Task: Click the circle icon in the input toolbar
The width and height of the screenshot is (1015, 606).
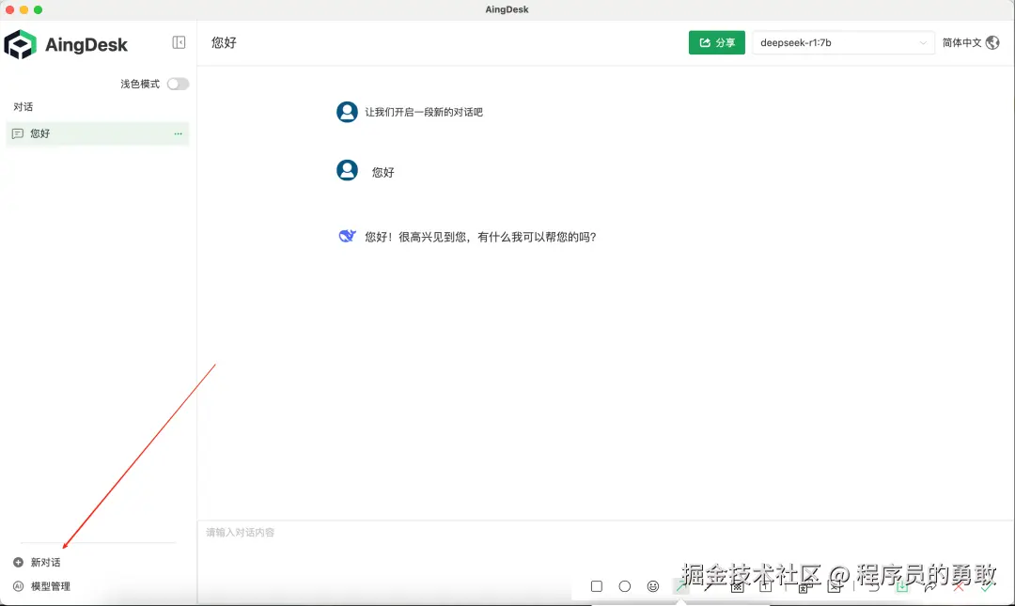Action: (x=624, y=585)
